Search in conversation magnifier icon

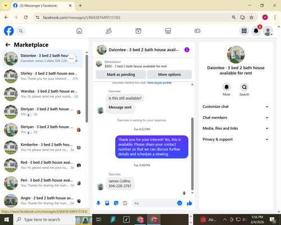point(244,87)
